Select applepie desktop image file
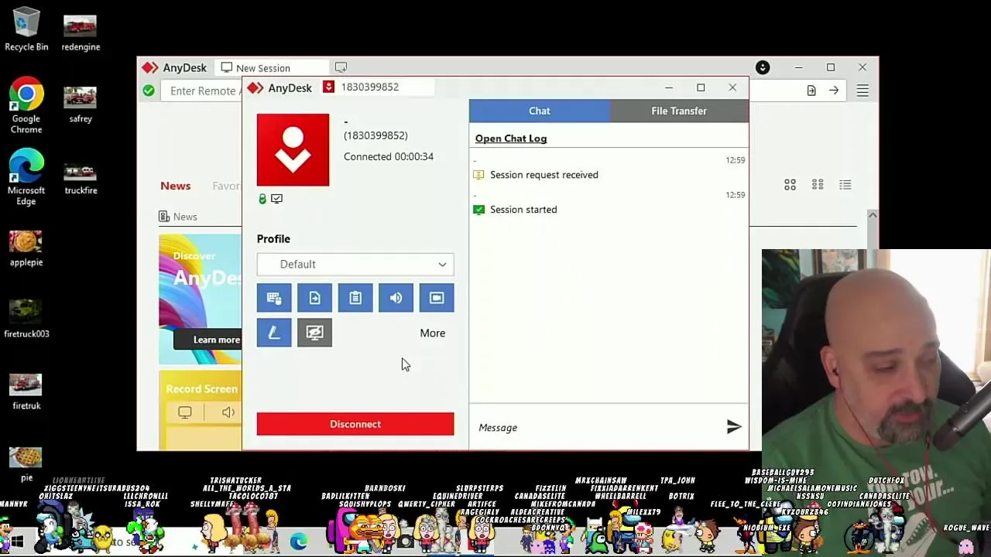Viewport: 991px width, 557px height. pyautogui.click(x=26, y=248)
